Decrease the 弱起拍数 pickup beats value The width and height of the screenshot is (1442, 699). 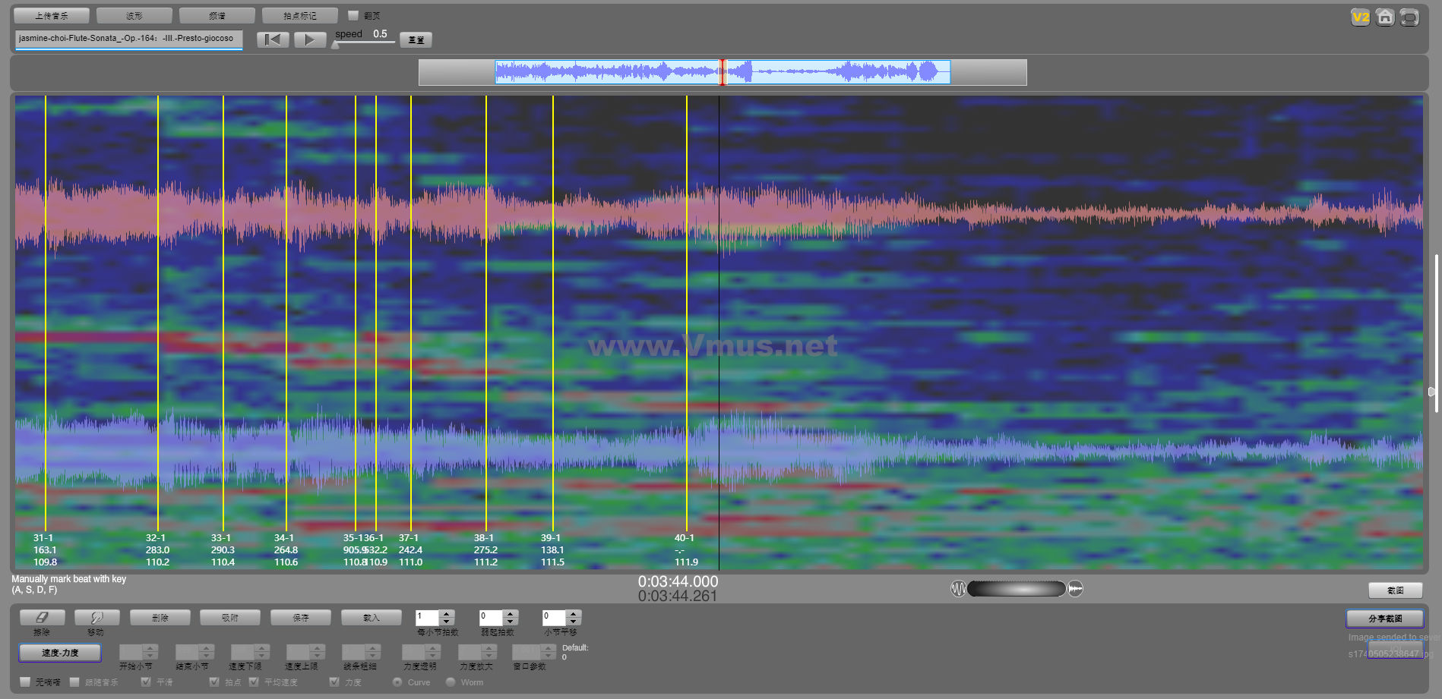511,622
